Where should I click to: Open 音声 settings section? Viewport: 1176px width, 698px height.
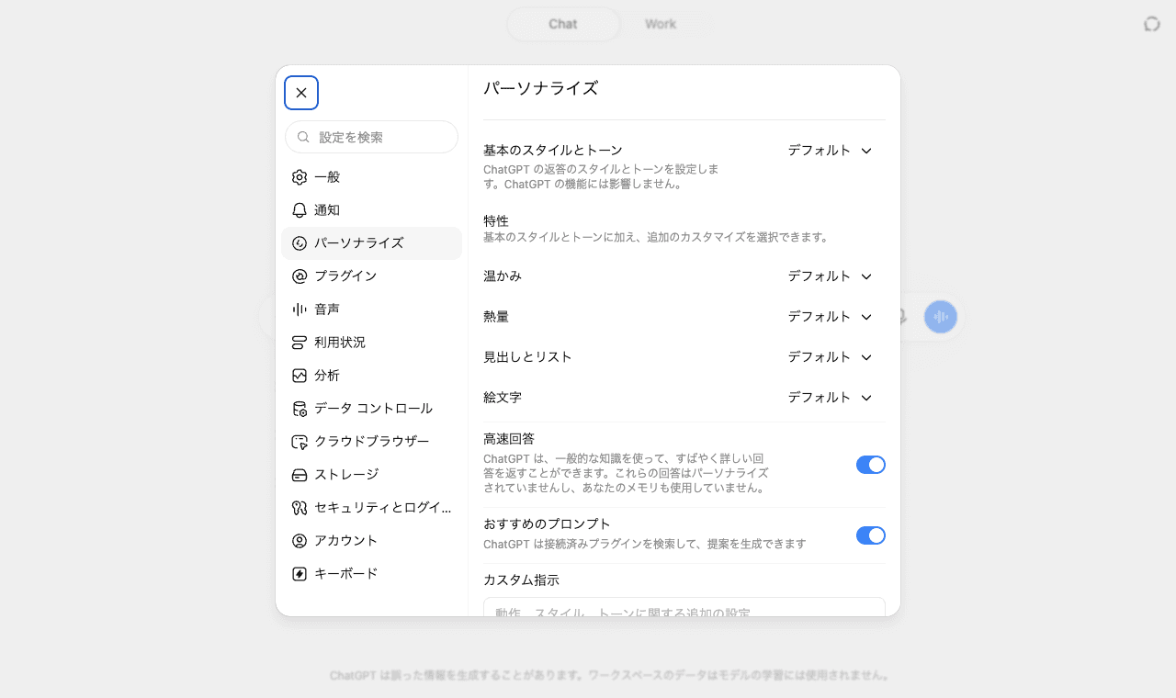371,310
